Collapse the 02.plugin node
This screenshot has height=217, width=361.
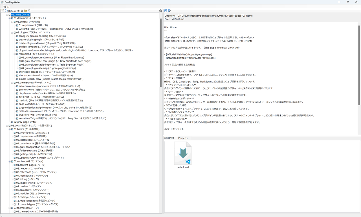(x=12, y=32)
